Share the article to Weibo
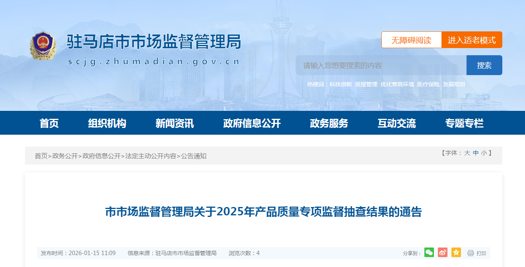525x267 pixels. (x=443, y=253)
